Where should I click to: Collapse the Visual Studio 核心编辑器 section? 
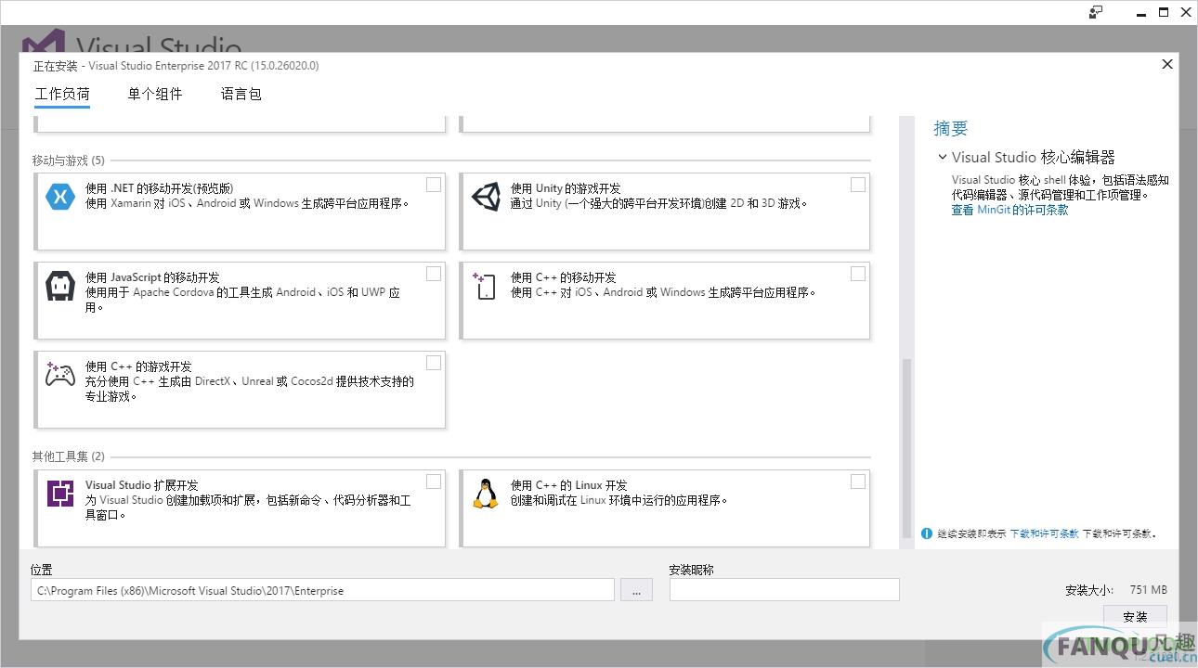coord(943,158)
